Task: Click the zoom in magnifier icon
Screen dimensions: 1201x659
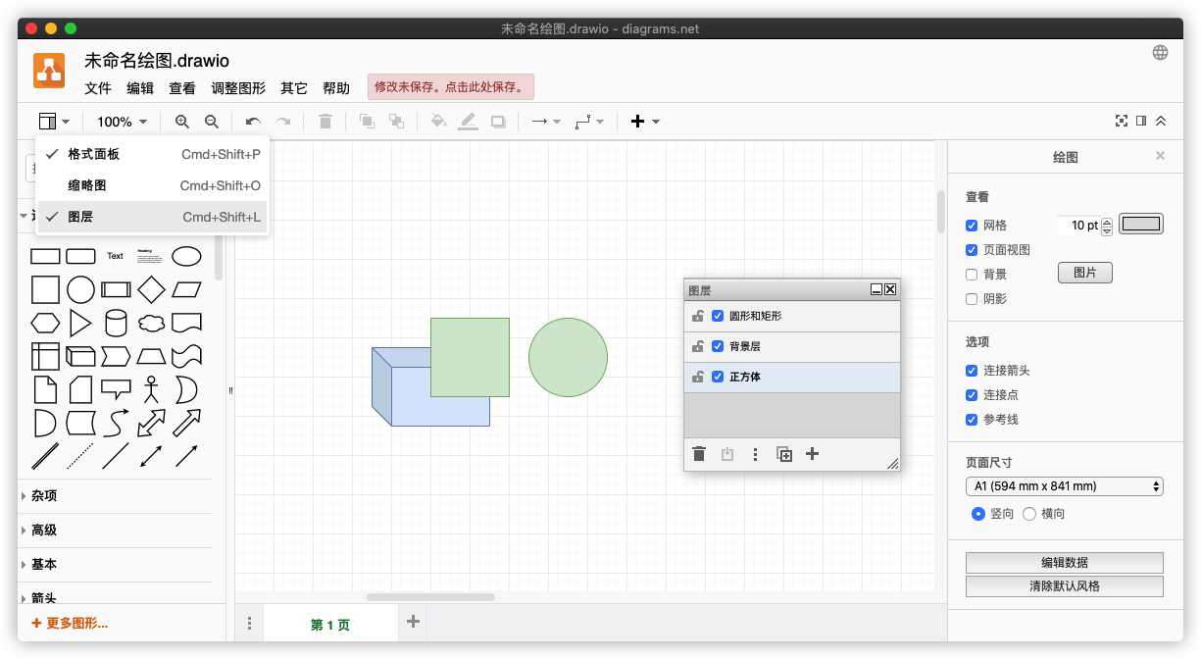Action: point(181,122)
